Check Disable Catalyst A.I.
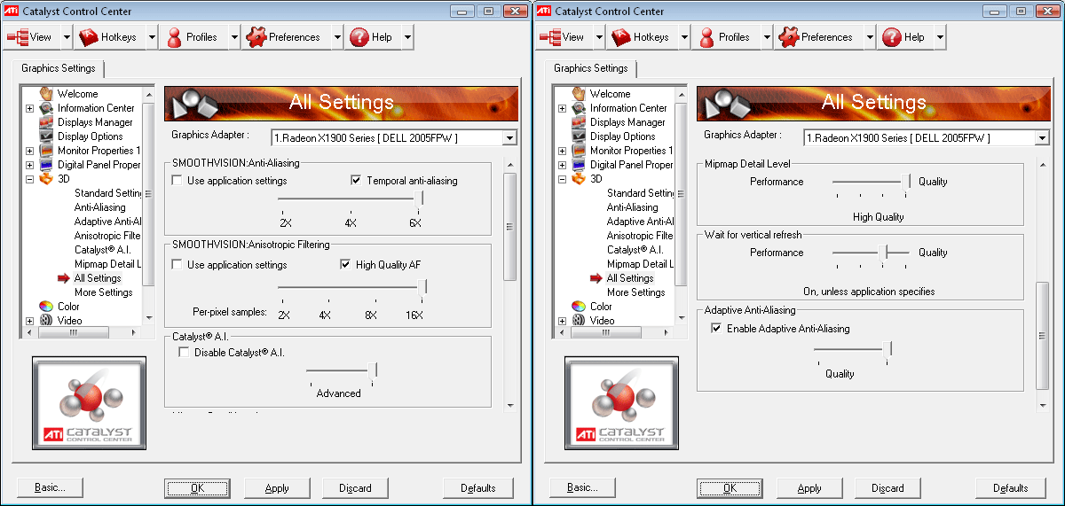Image resolution: width=1065 pixels, height=506 pixels. click(184, 353)
